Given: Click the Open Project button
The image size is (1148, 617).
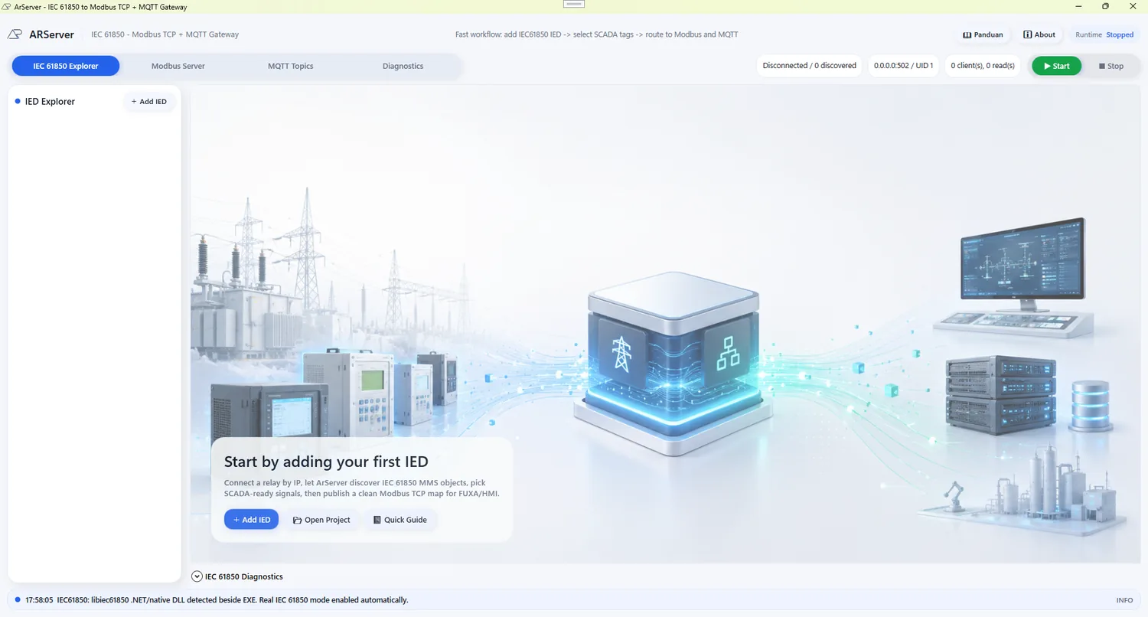Looking at the screenshot, I should [321, 520].
